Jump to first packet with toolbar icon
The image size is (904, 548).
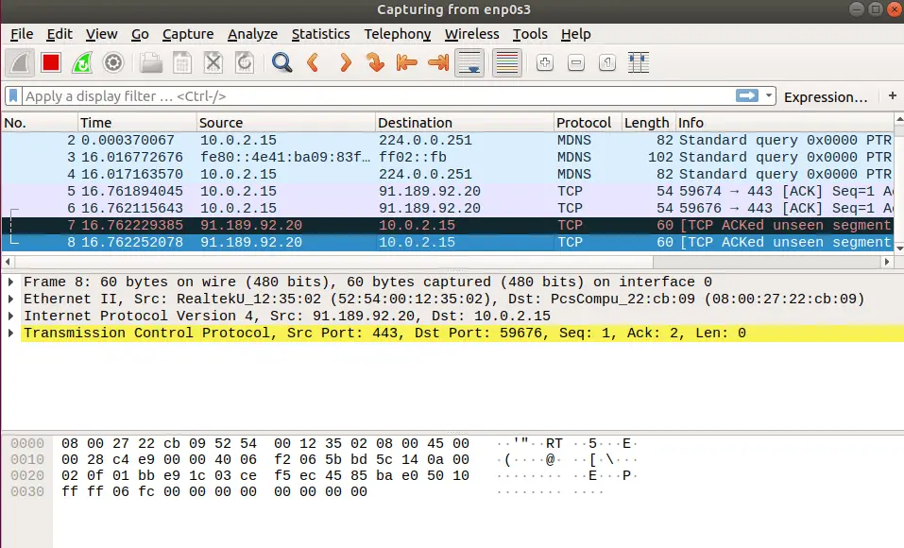403,62
